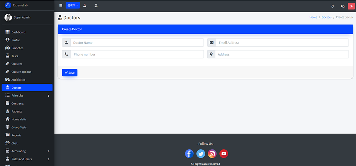Screen dimensions: 356x166
Task: Click into the Email Address field
Action: pos(282,43)
